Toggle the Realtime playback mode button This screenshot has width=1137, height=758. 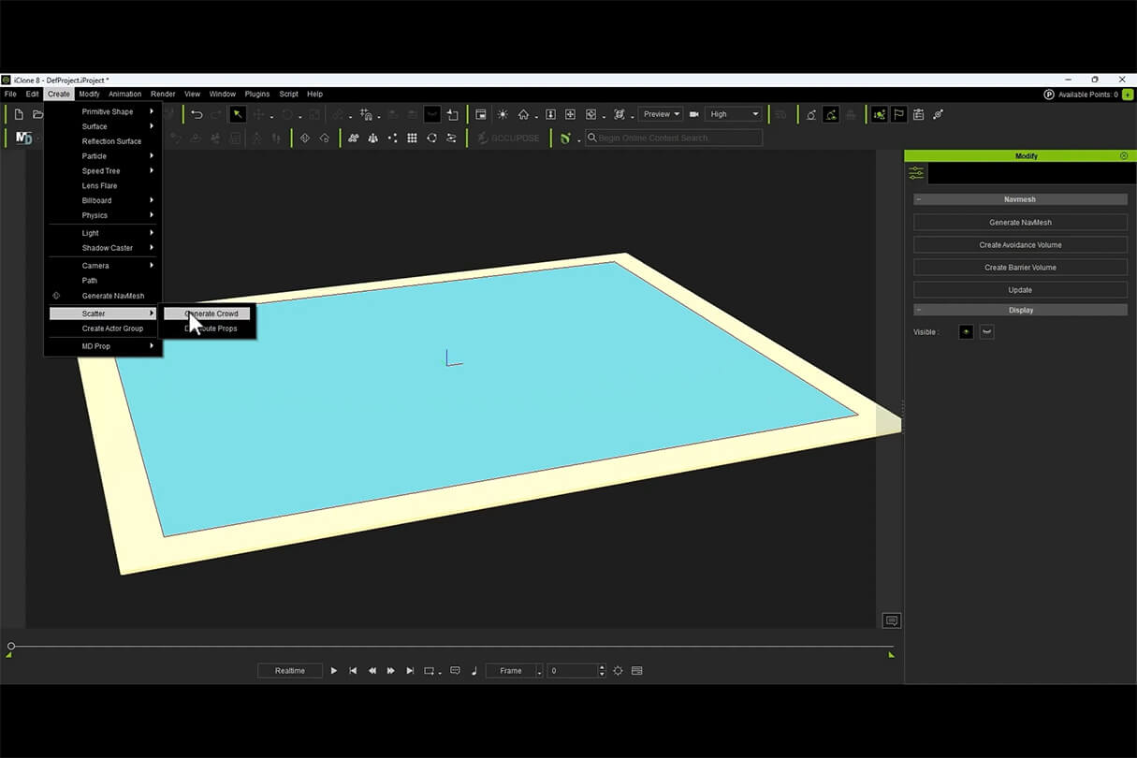(x=290, y=671)
